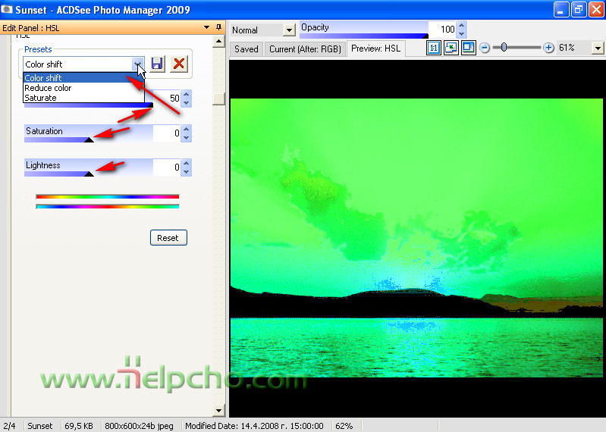
Task: Open the Edit Panel header menu arrow
Action: [206, 27]
